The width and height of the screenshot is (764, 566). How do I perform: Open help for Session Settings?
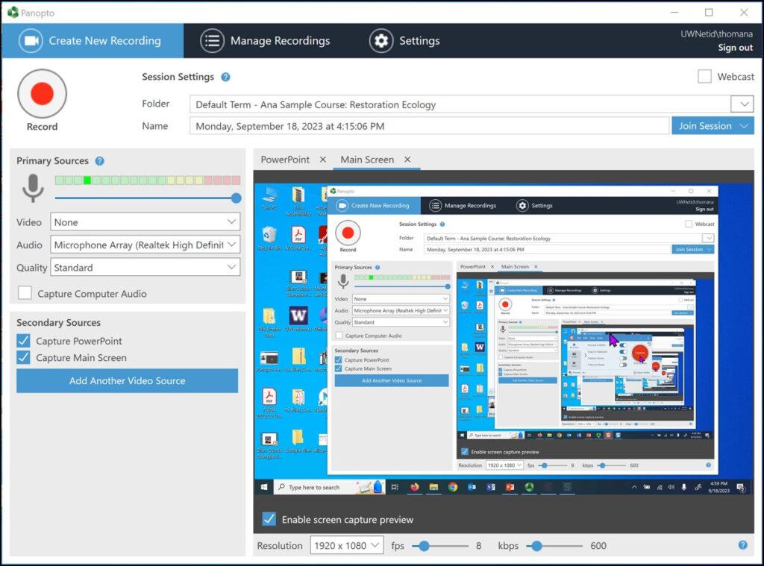(225, 77)
